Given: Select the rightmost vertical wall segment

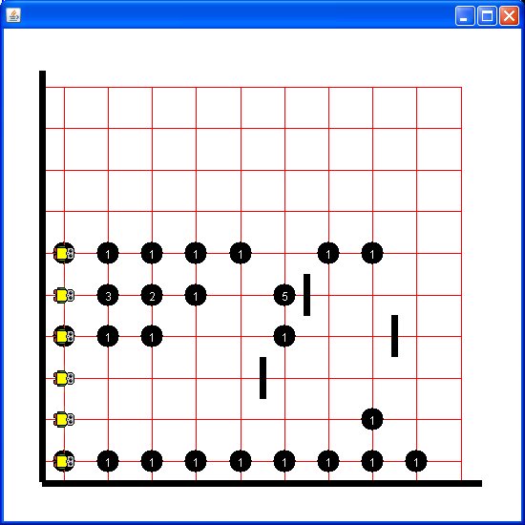Looking at the screenshot, I should coord(395,336).
